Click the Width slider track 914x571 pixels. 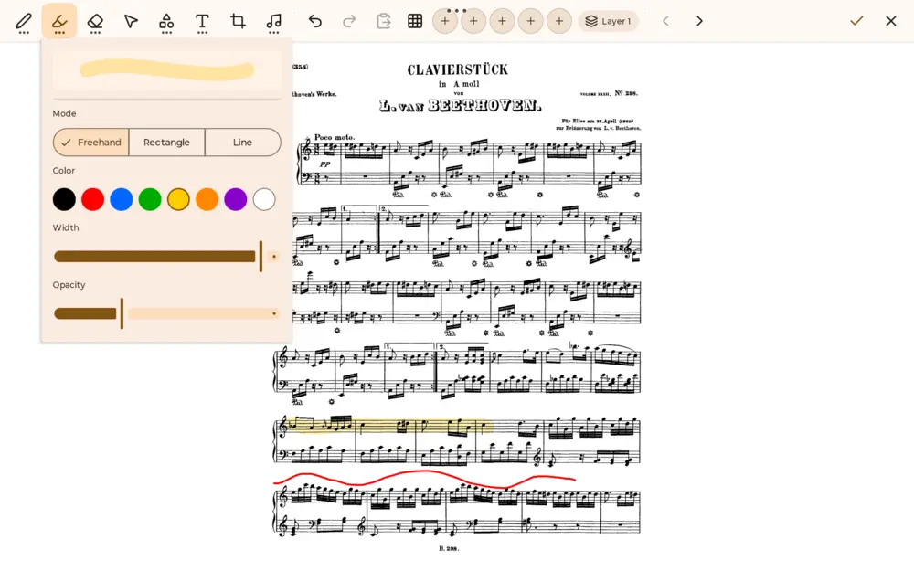point(166,257)
